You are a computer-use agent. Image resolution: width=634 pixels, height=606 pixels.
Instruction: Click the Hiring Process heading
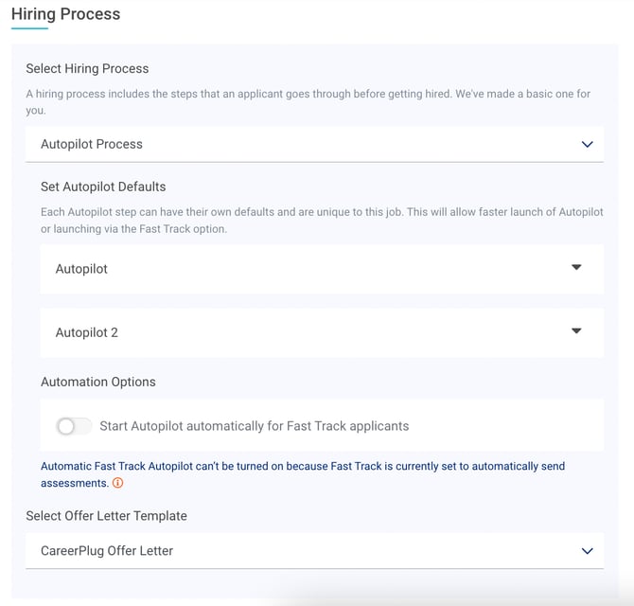point(65,14)
